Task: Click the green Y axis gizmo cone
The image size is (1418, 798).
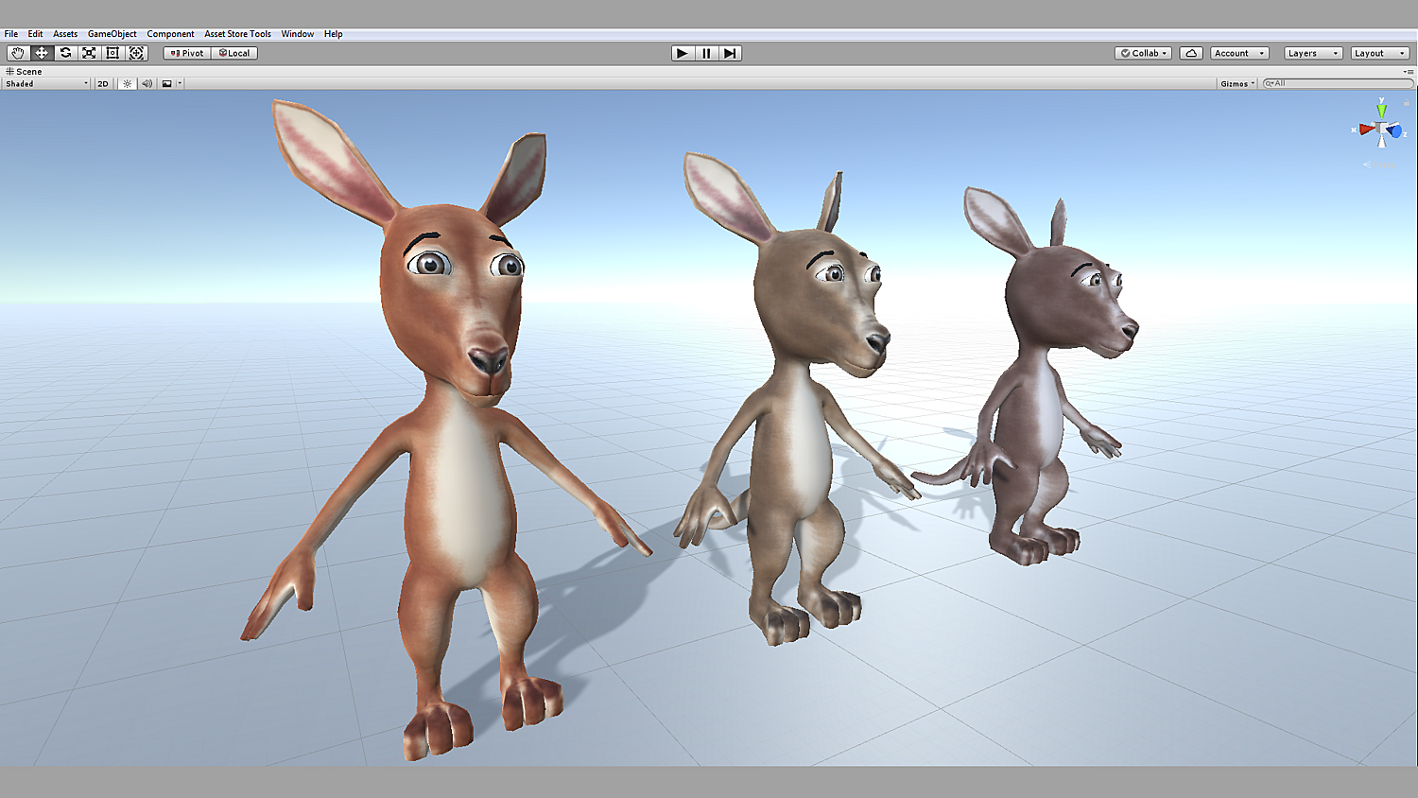Action: tap(1381, 110)
